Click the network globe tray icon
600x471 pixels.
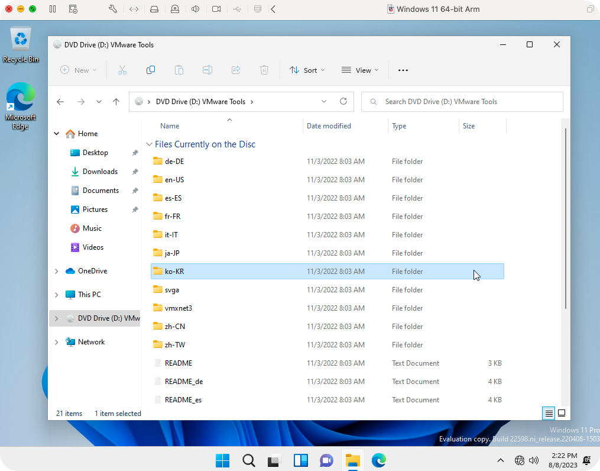[519, 460]
